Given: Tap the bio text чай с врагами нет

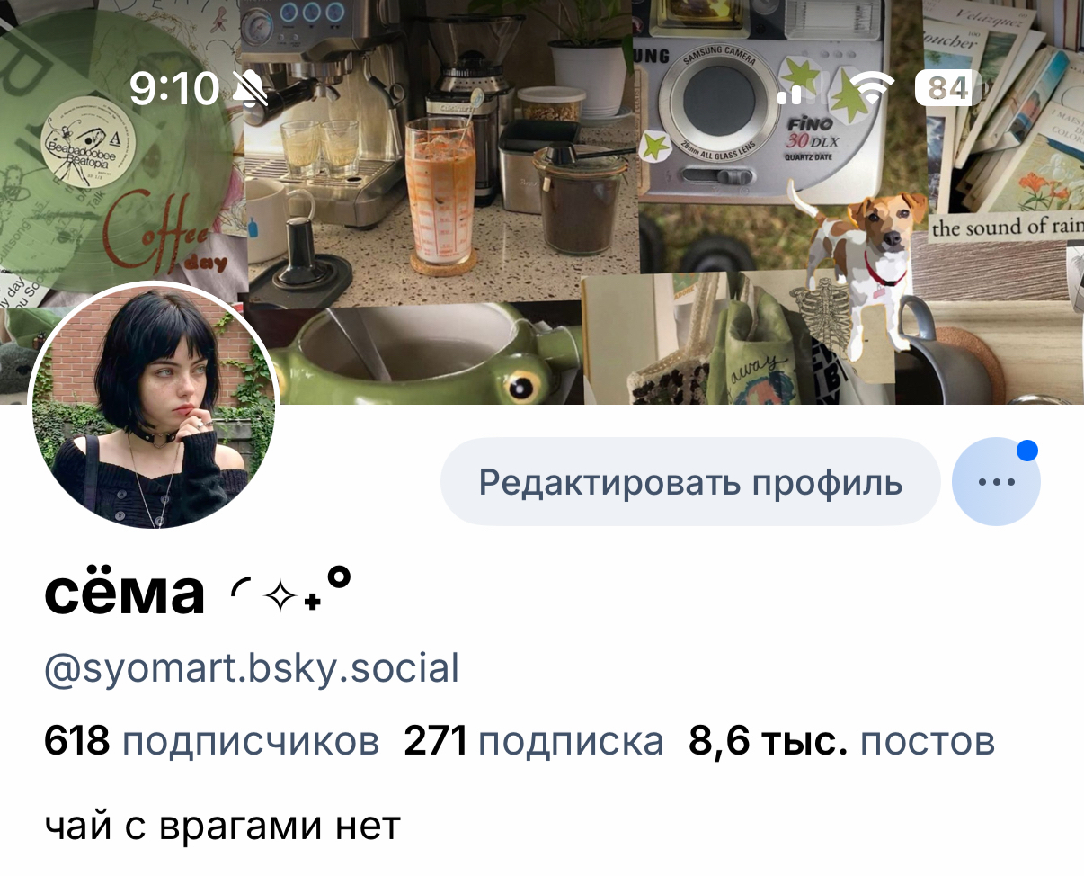Looking at the screenshot, I should (222, 825).
